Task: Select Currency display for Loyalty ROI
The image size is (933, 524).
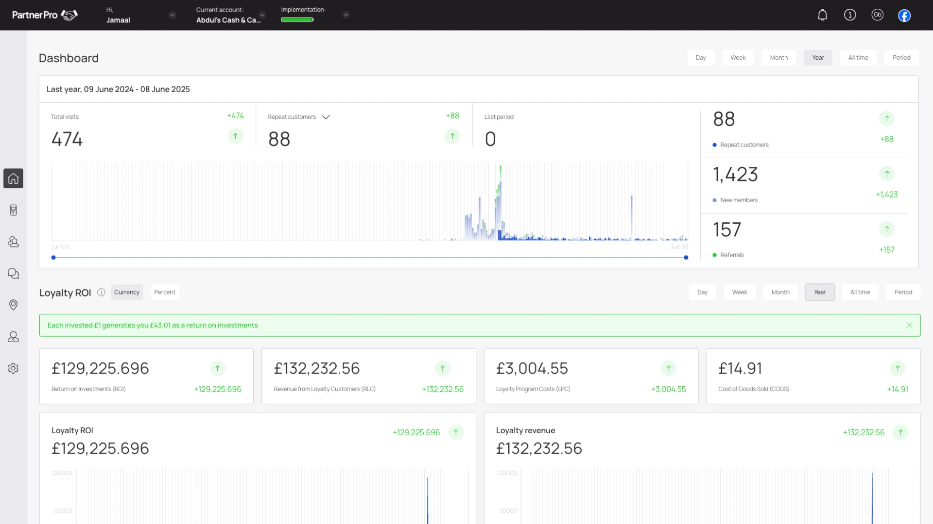Action: tap(127, 293)
